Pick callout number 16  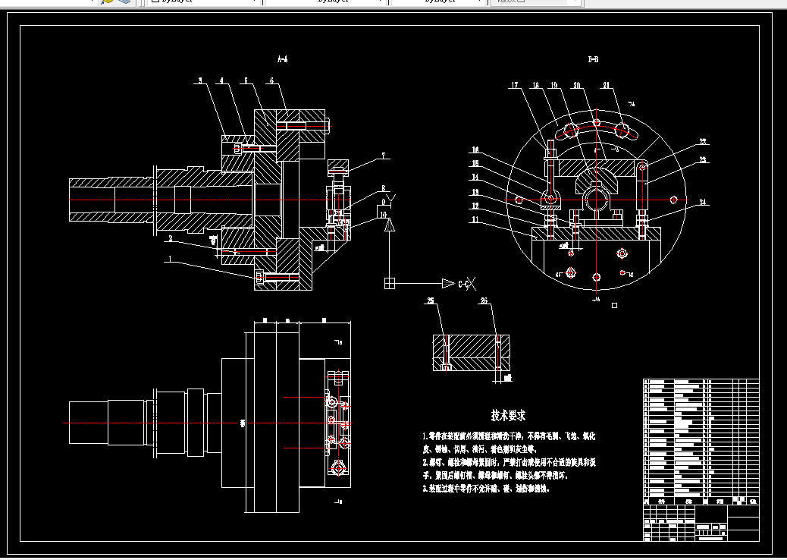(x=475, y=149)
